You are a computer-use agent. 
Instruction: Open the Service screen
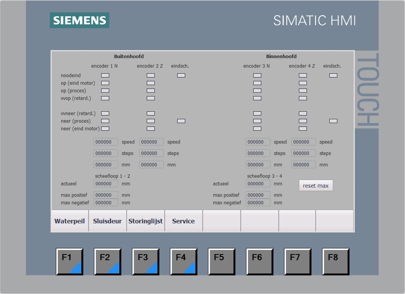[x=183, y=221]
